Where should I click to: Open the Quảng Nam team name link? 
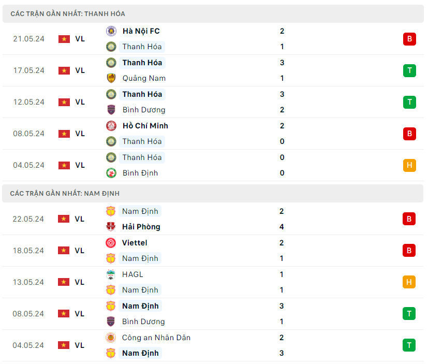(x=144, y=78)
